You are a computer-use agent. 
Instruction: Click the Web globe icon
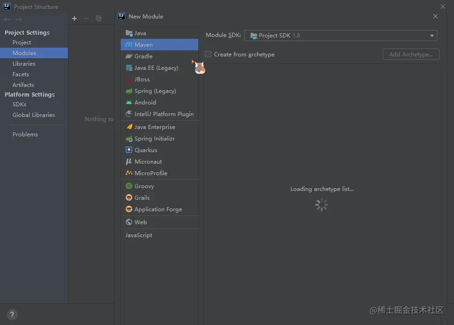coord(129,222)
